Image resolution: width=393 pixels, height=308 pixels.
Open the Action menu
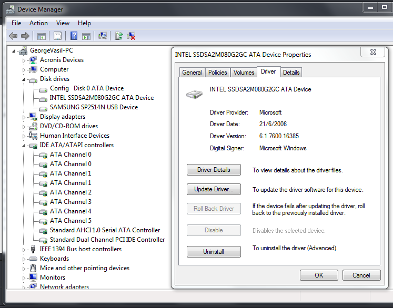pyautogui.click(x=38, y=23)
